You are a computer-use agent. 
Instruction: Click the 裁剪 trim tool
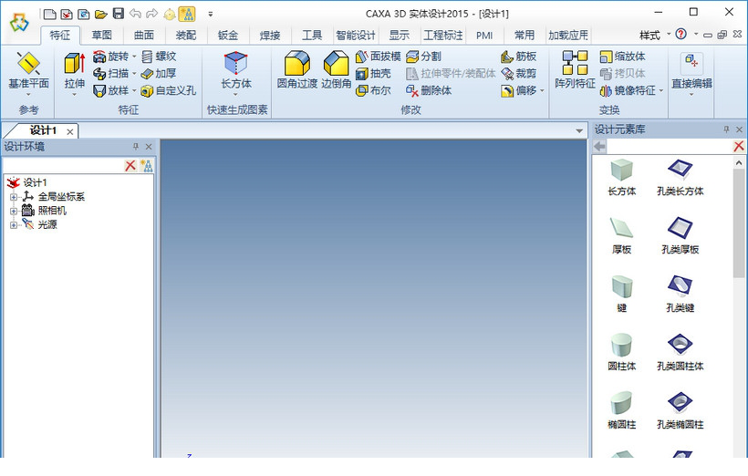point(518,74)
